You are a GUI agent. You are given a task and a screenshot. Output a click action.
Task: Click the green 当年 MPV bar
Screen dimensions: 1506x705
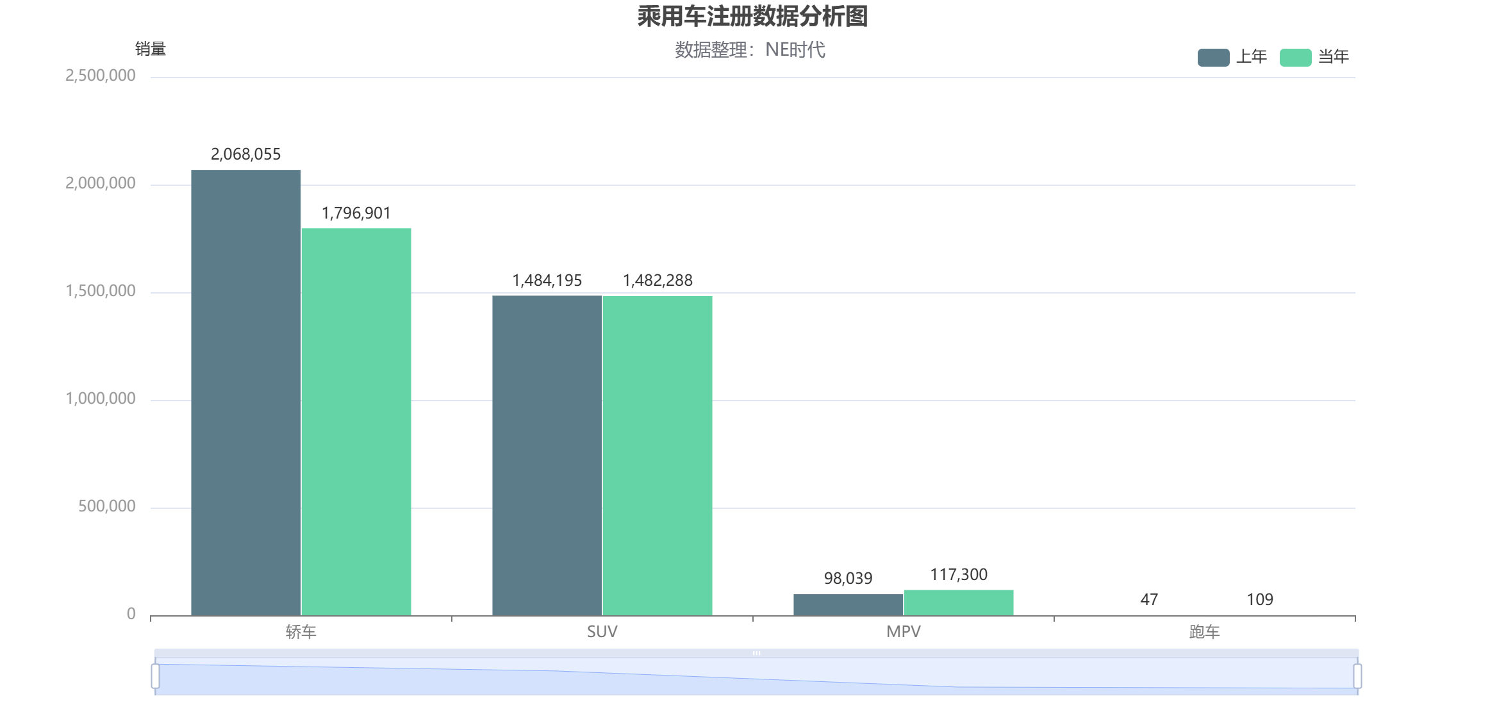[x=959, y=603]
